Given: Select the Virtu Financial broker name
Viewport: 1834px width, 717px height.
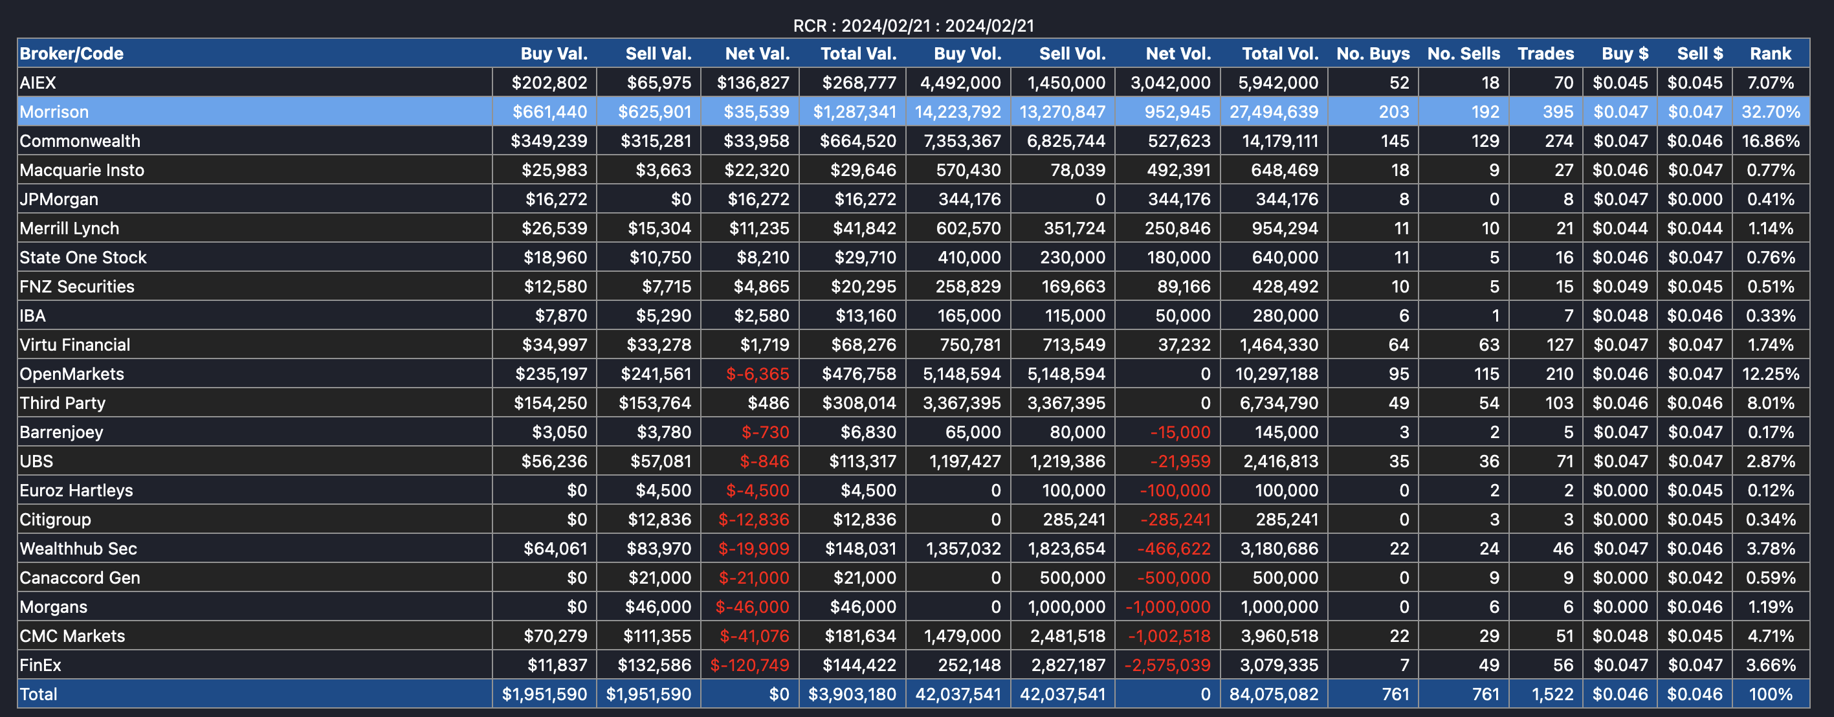Looking at the screenshot, I should [75, 346].
